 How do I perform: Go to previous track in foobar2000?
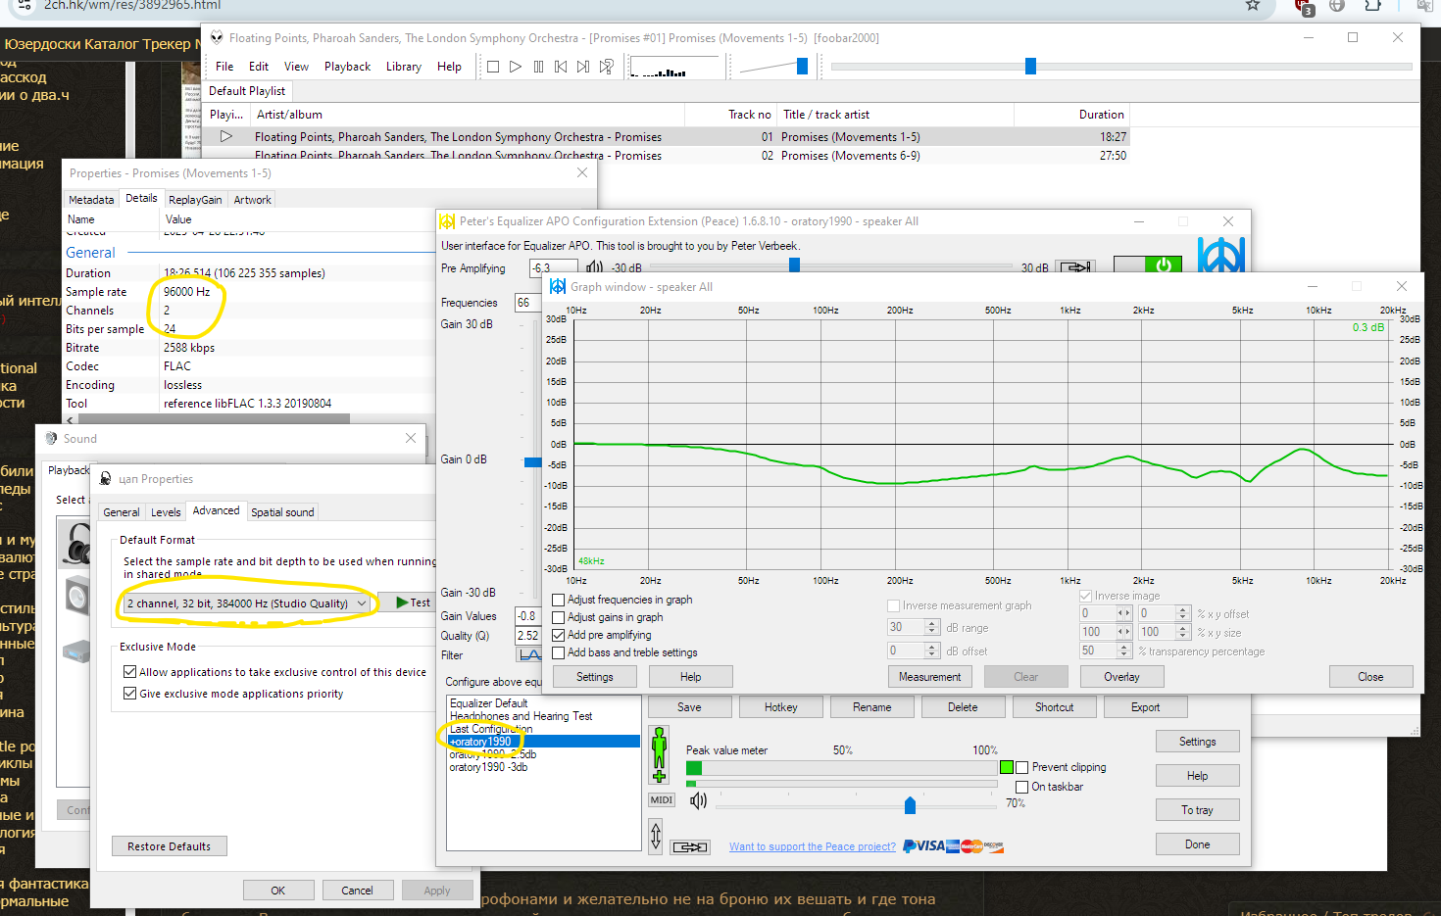561,67
